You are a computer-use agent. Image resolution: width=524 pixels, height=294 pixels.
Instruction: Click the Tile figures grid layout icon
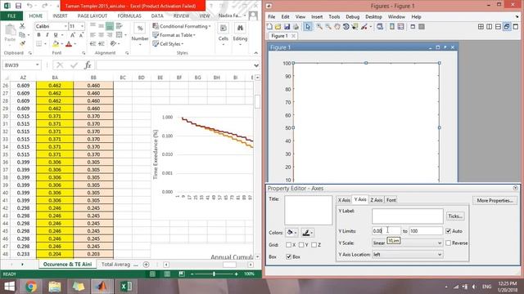pyautogui.click(x=481, y=27)
